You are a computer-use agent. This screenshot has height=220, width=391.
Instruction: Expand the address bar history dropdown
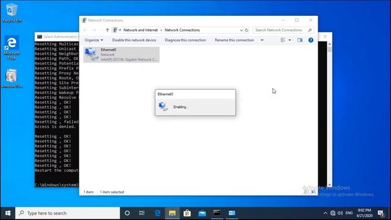pos(241,30)
